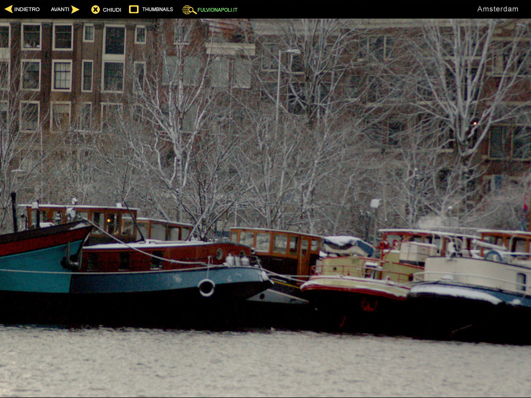Go back with the INDIETRO label
Image resolution: width=531 pixels, height=398 pixels.
(x=27, y=10)
